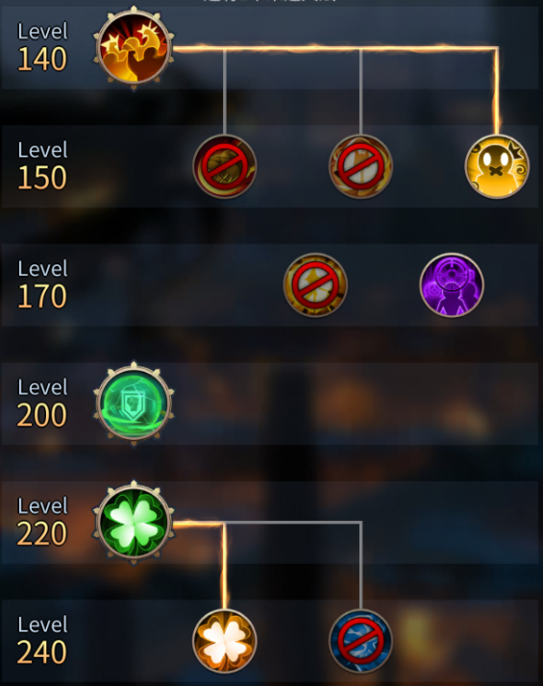Click the Level 150 label
The image size is (543, 686).
coord(42,165)
